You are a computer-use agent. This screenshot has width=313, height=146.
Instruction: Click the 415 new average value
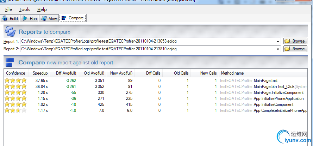pos(129,104)
